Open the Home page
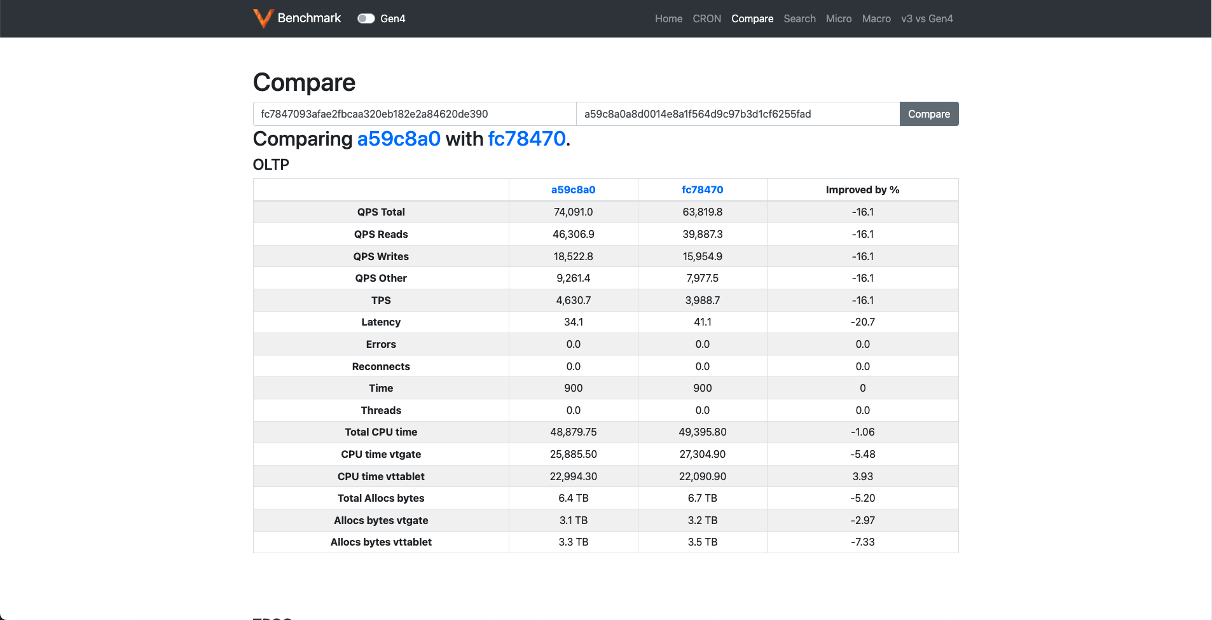1212x620 pixels. pos(668,18)
